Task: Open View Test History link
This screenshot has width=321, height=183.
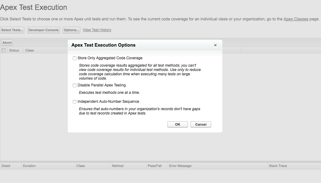Action: point(97,30)
